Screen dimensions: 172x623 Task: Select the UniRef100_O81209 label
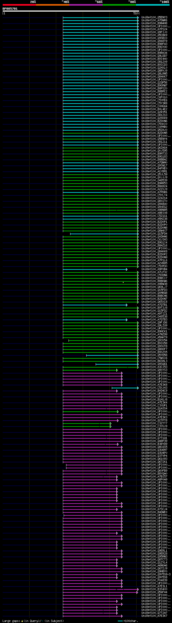(154, 62)
